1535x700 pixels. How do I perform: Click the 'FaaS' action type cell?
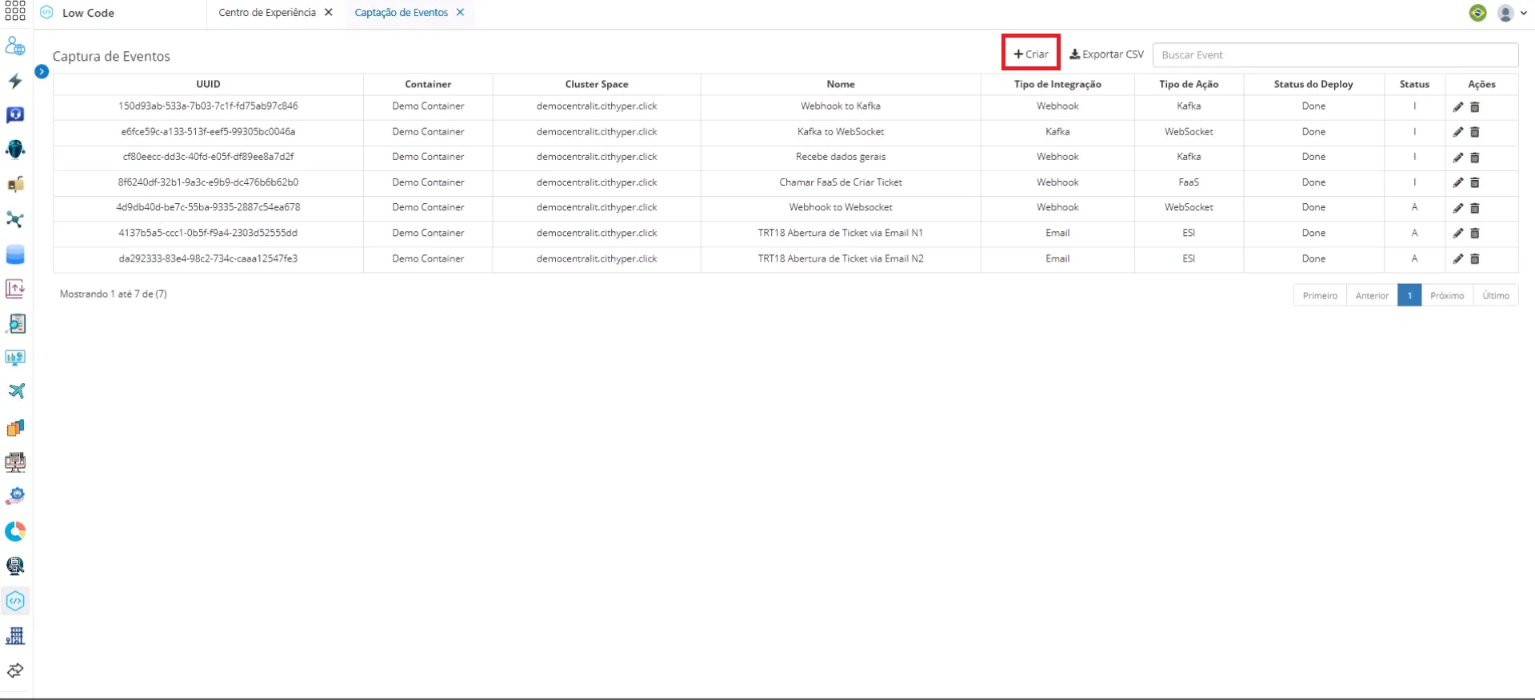click(1189, 182)
